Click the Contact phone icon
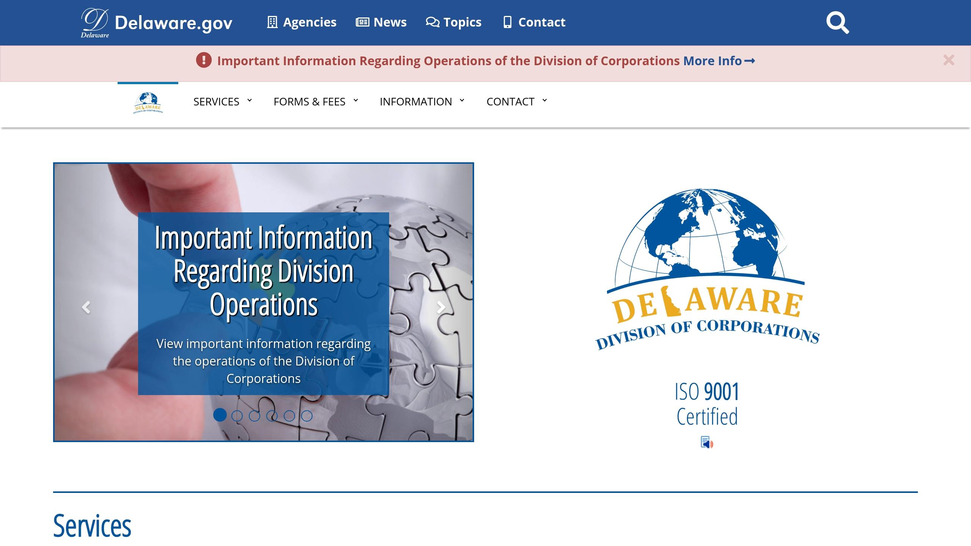Screen dimensions: 971x546 (507, 22)
